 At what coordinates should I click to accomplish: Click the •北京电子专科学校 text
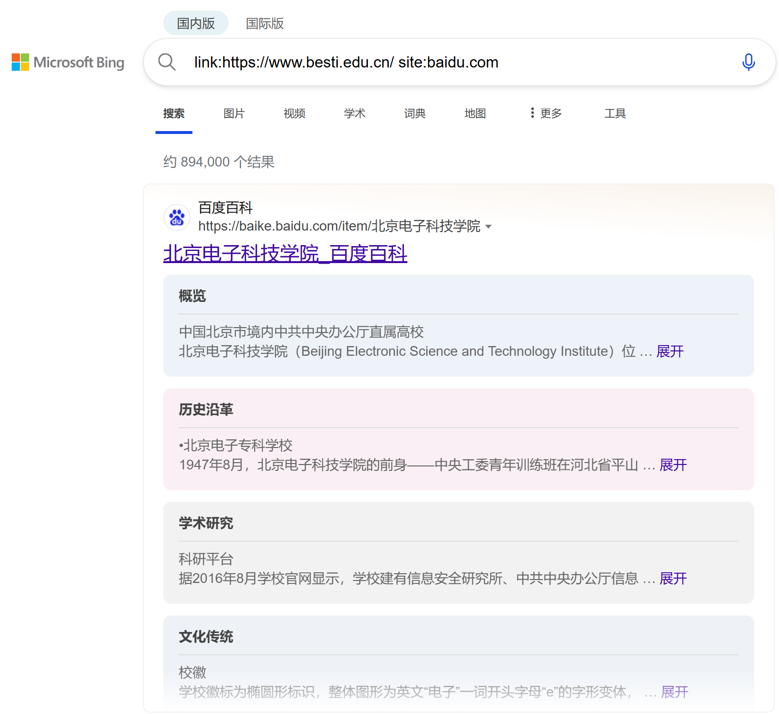tap(236, 445)
